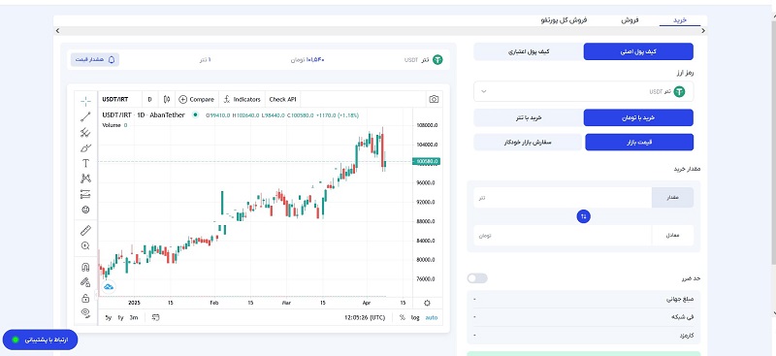776x356 pixels.
Task: Hide all drawings with eye icon
Action: (x=85, y=312)
